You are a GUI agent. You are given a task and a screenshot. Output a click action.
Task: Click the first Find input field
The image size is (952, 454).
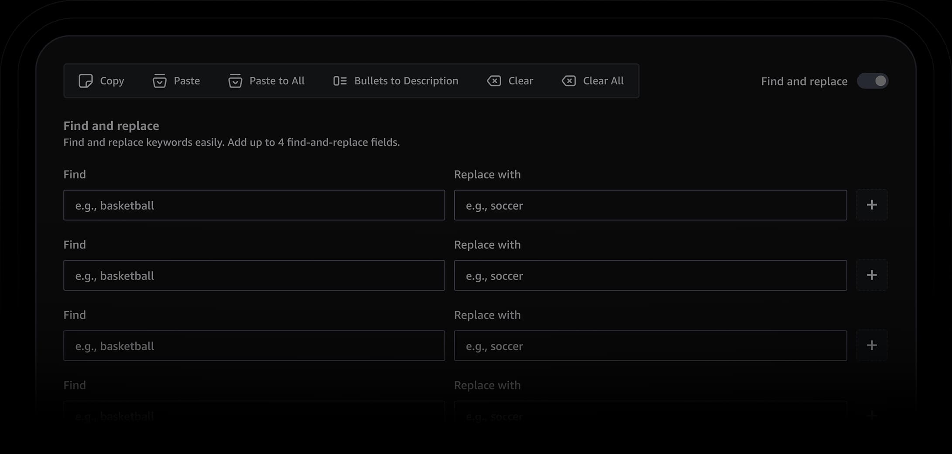[254, 205]
